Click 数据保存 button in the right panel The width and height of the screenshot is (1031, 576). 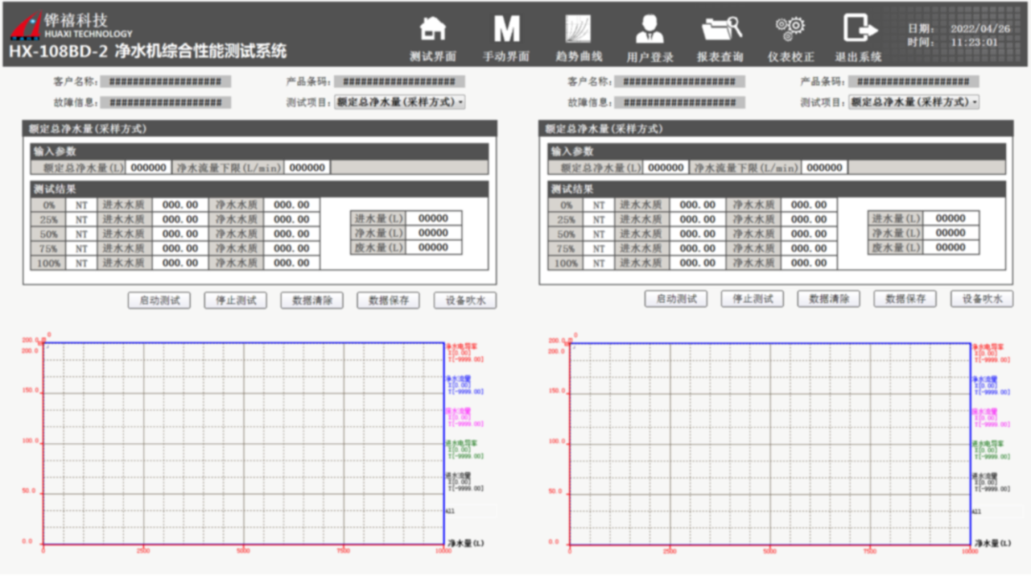pyautogui.click(x=905, y=299)
